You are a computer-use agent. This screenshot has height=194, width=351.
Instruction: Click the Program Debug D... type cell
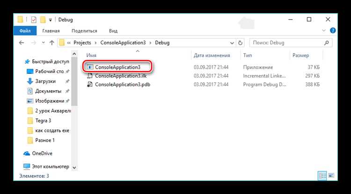[264, 85]
